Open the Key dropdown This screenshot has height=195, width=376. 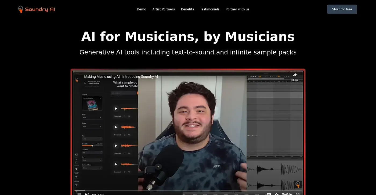click(x=92, y=160)
